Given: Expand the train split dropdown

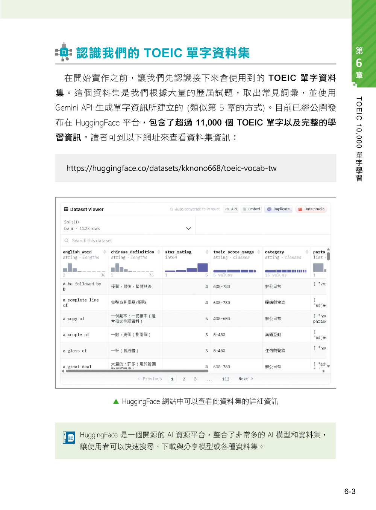Looking at the screenshot, I should point(128,225).
